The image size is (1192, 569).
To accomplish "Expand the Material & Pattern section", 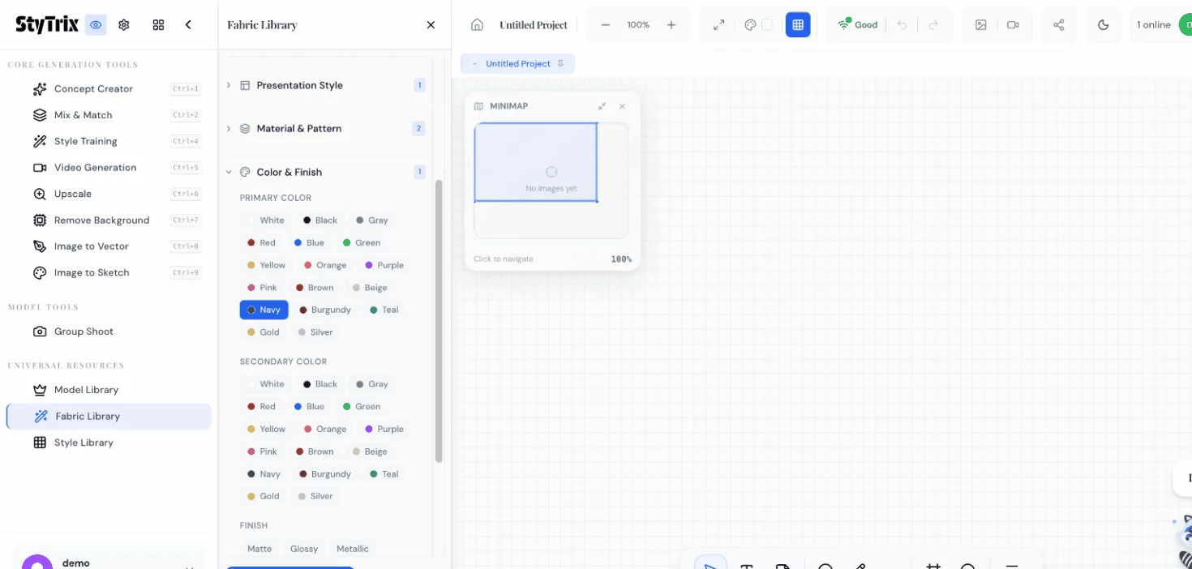I will pos(298,129).
